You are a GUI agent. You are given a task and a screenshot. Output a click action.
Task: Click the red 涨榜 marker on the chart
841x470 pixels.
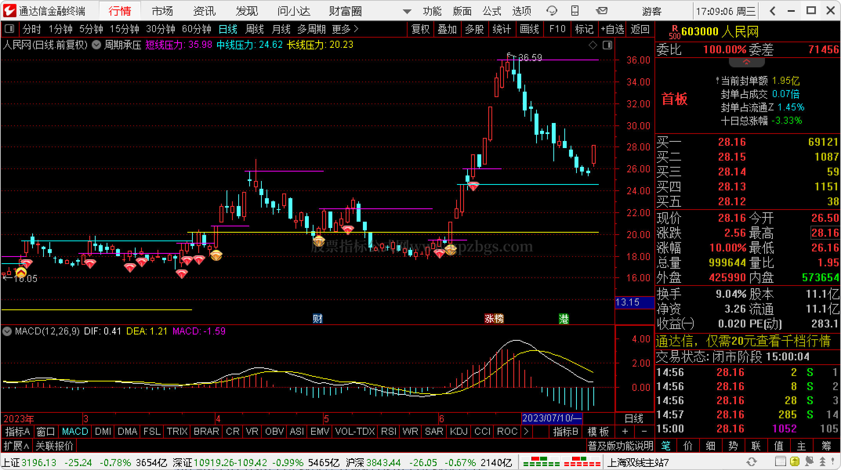(x=494, y=318)
